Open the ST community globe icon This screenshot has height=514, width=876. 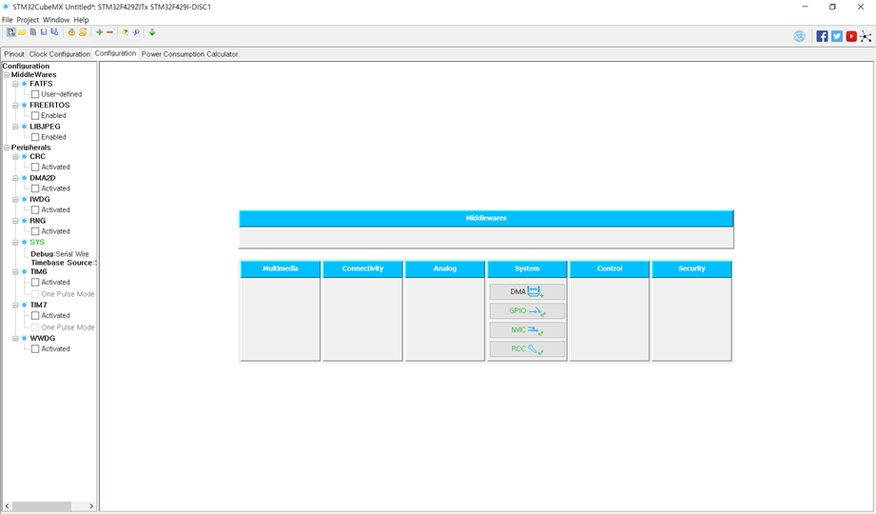pos(800,36)
